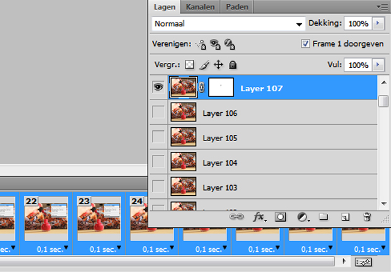Open the Dekking opacity slider arrow
Screen dimensions: 391x272
pyautogui.click(x=378, y=23)
